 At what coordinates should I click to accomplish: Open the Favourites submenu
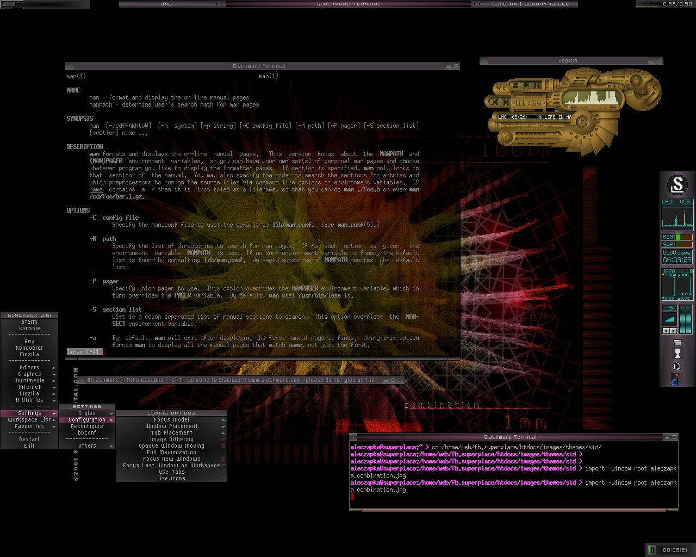coord(29,426)
